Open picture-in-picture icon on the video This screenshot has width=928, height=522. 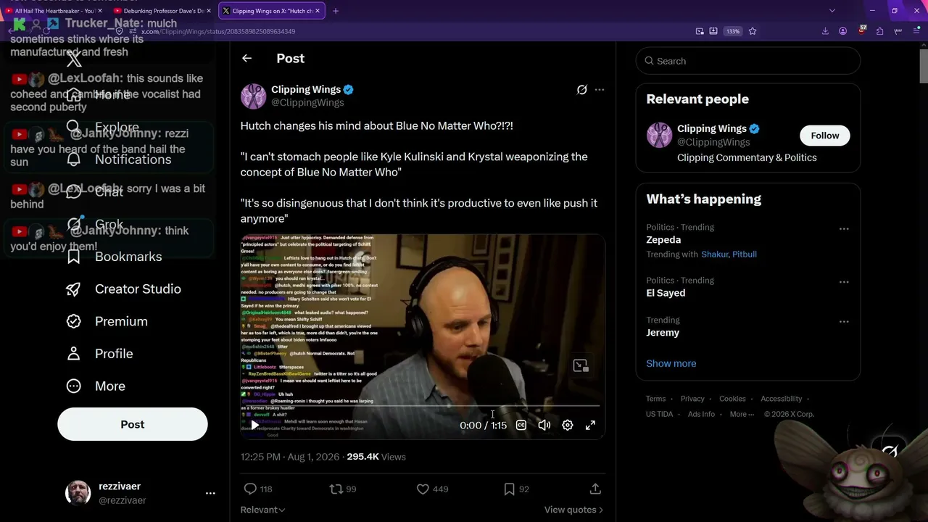coord(581,365)
